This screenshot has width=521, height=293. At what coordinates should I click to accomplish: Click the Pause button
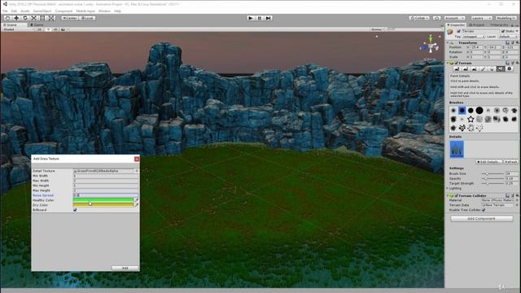point(260,18)
